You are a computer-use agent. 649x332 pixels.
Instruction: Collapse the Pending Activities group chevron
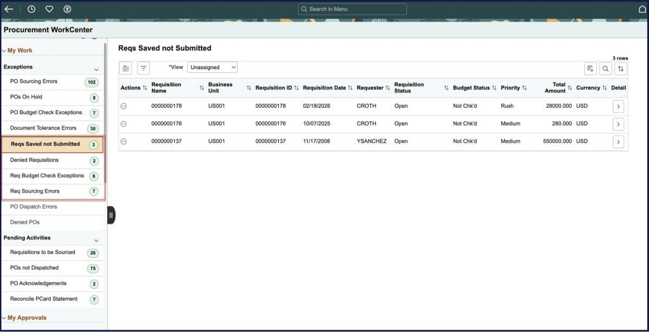coord(96,241)
